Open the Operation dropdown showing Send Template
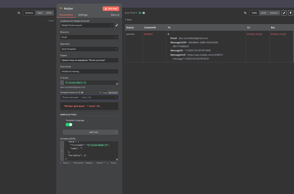 coord(89,49)
